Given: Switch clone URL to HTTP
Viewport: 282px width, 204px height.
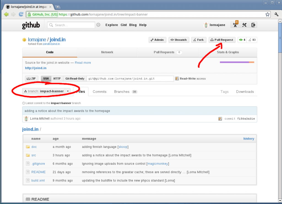Looking at the screenshot, I should click(x=57, y=79).
